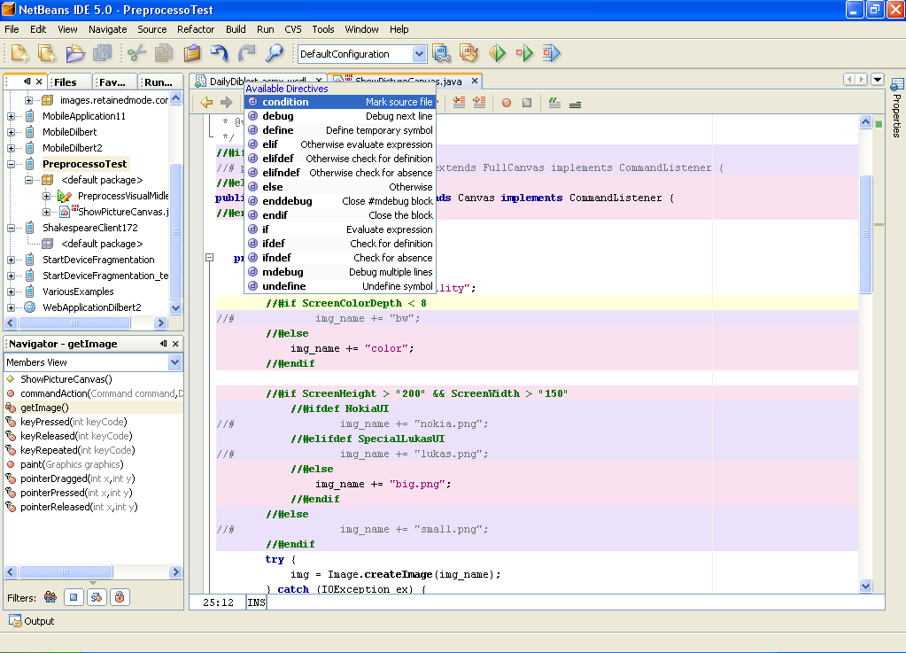Viewport: 906px width, 653px height.
Task: Toggle the Show Non-Public Members filter
Action: [x=120, y=597]
